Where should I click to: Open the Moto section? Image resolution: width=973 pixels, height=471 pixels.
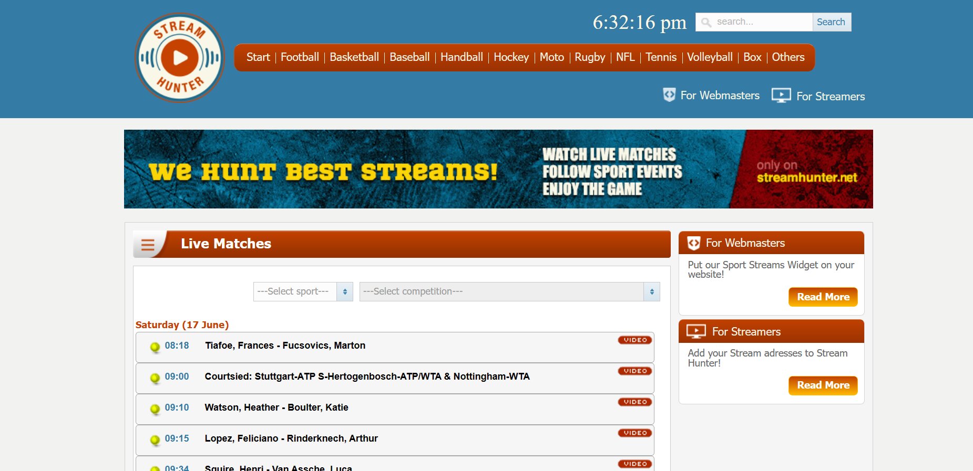(x=552, y=57)
